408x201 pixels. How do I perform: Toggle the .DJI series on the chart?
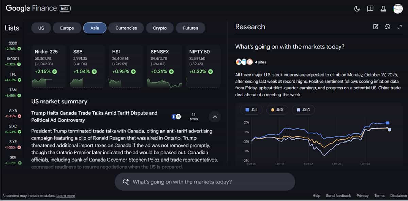251,110
